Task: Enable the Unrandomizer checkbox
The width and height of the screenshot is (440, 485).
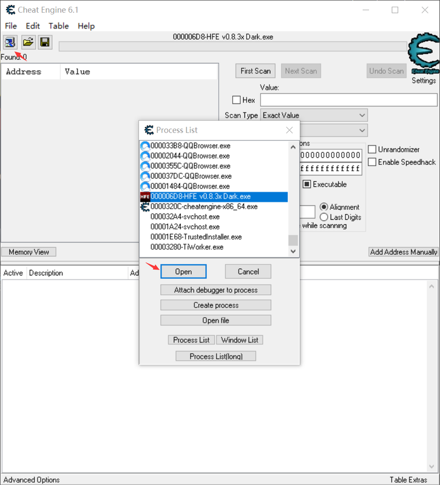Action: tap(372, 149)
